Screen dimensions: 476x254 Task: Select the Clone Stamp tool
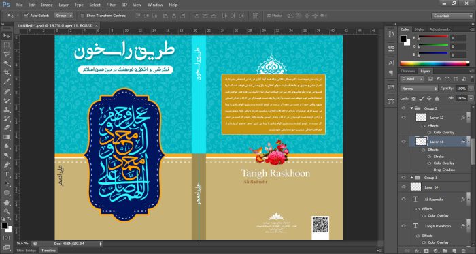6,110
